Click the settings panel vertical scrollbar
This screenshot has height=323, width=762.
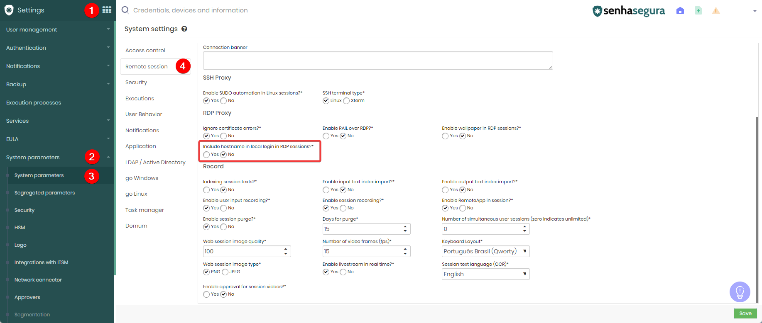coord(757,209)
